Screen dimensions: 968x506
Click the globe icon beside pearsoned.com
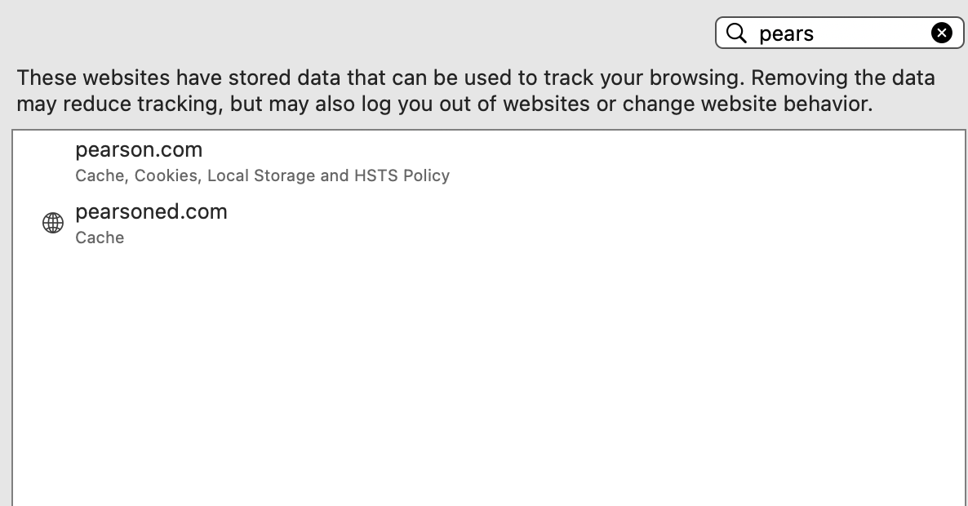click(53, 223)
